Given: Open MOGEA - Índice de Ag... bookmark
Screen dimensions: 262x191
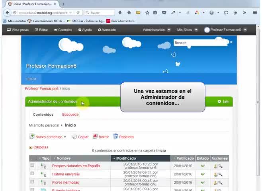Looking at the screenshot, I should [86, 21].
